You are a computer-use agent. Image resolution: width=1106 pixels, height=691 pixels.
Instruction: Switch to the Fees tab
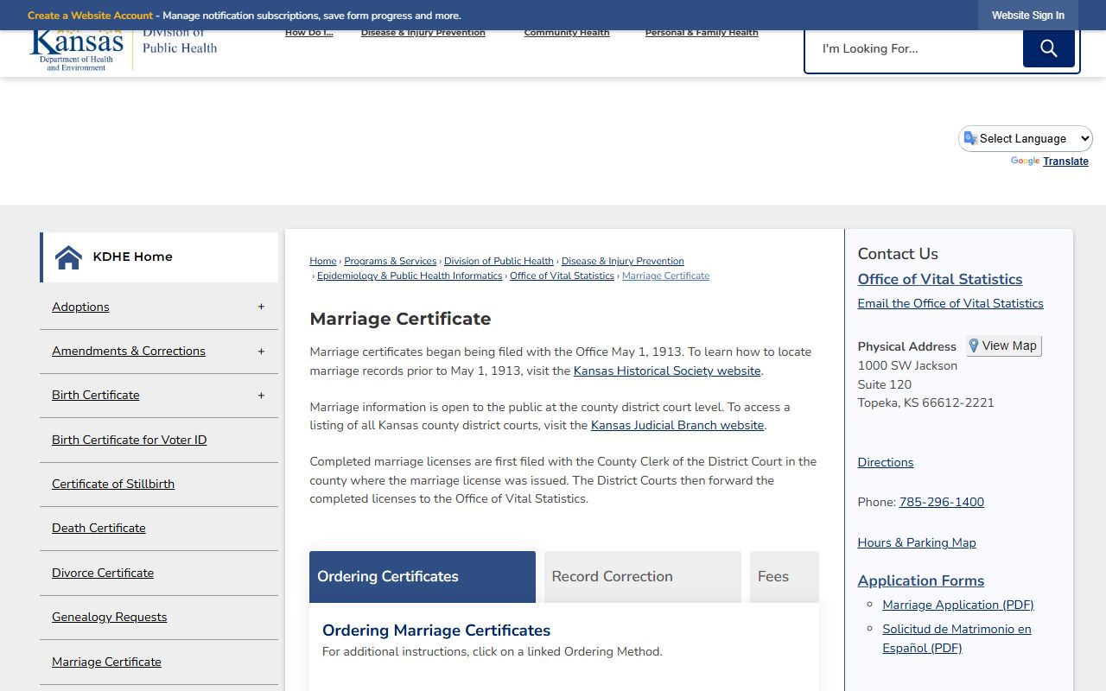785,576
